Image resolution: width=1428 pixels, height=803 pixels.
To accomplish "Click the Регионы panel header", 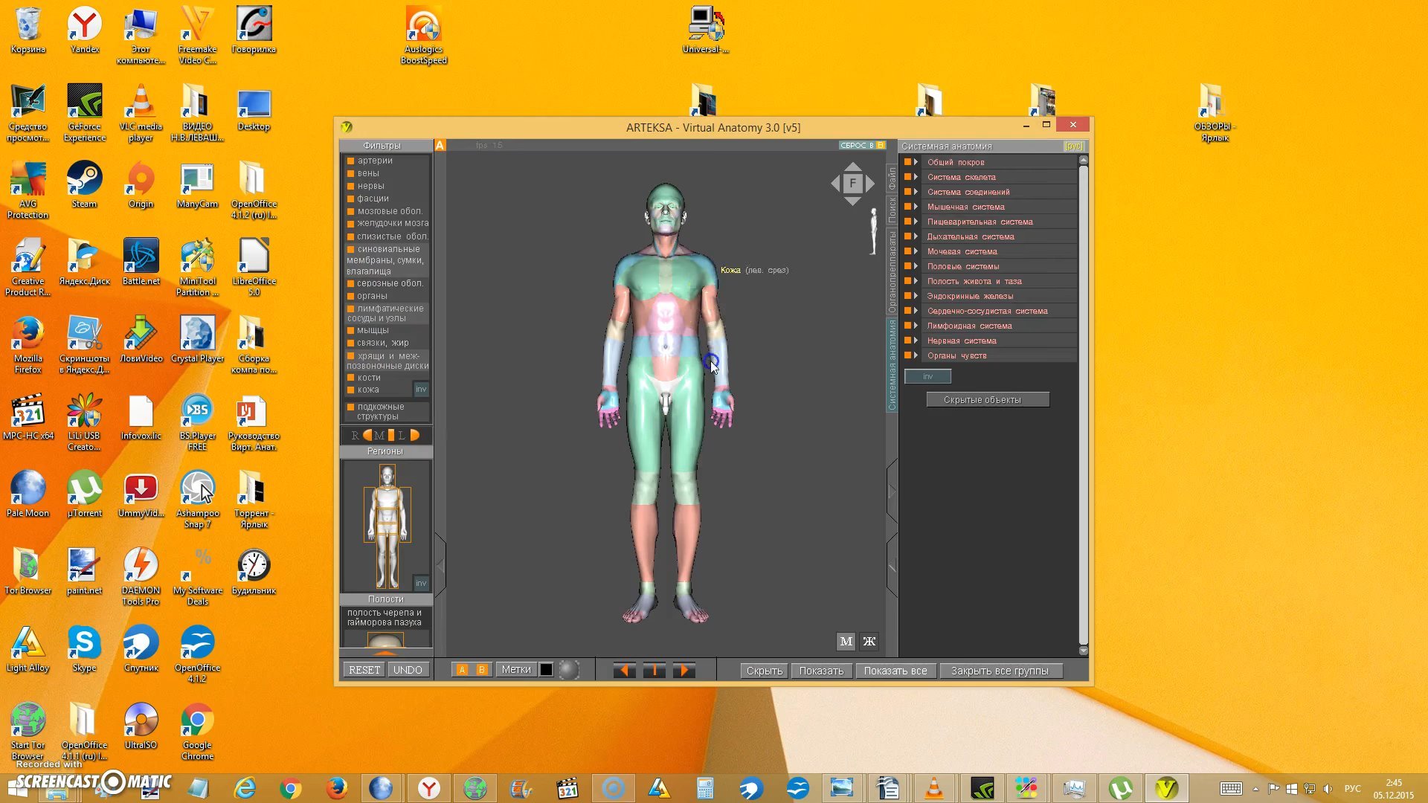I will [385, 451].
